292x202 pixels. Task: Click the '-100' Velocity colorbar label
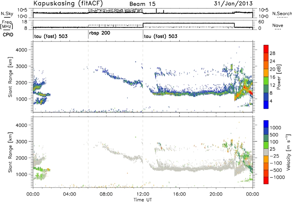pyautogui.click(x=276, y=163)
